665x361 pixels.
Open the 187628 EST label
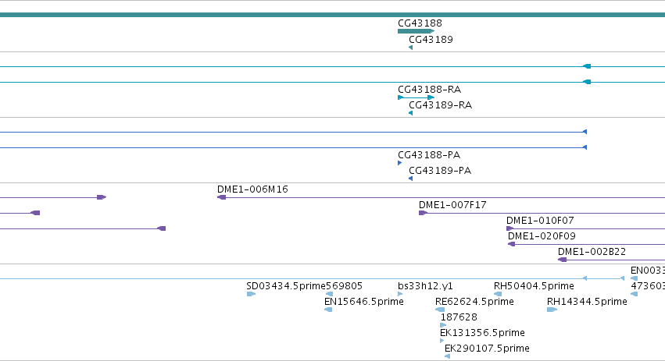tap(459, 317)
